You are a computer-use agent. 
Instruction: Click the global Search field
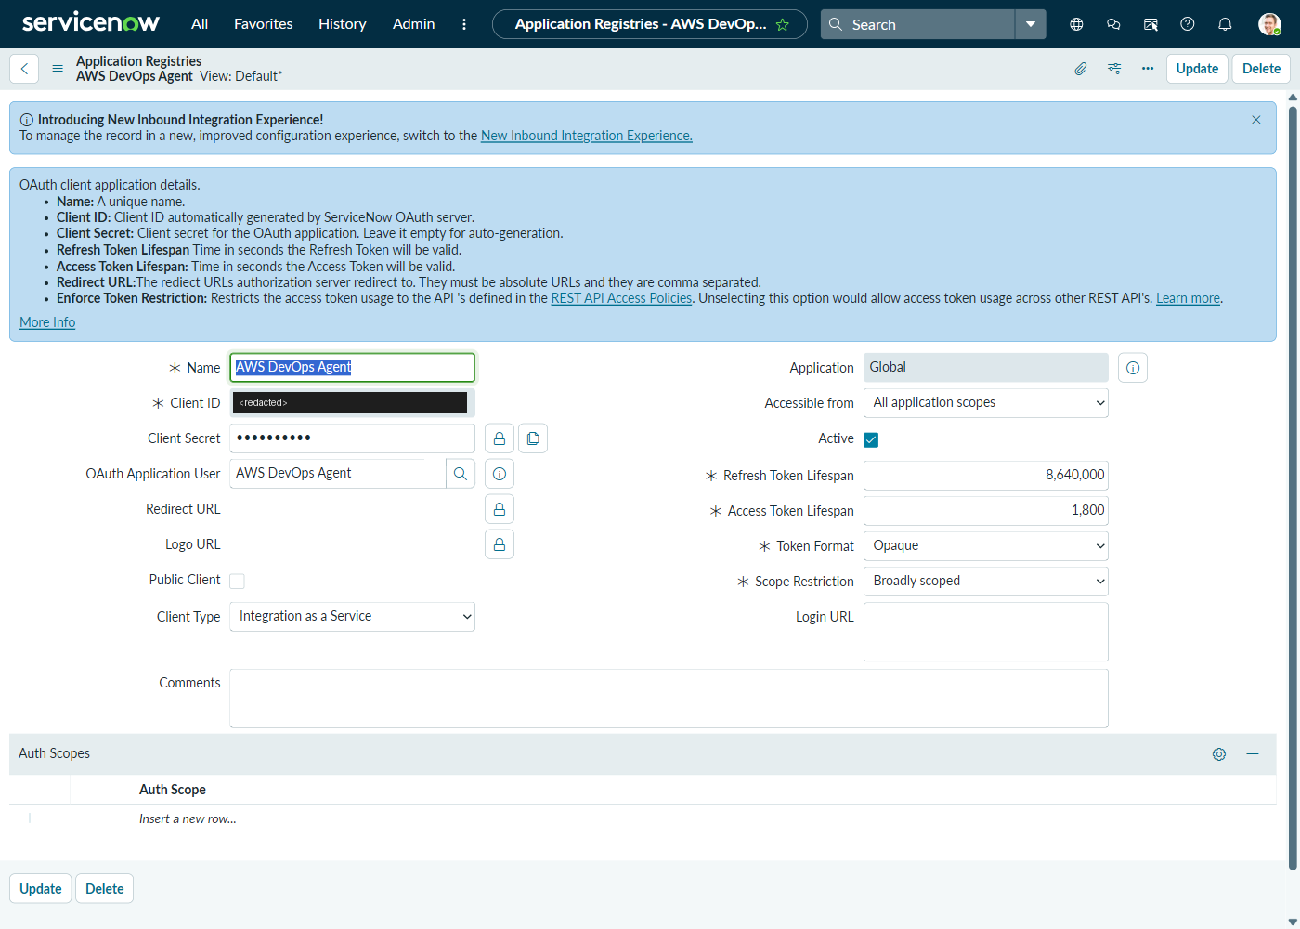(917, 24)
